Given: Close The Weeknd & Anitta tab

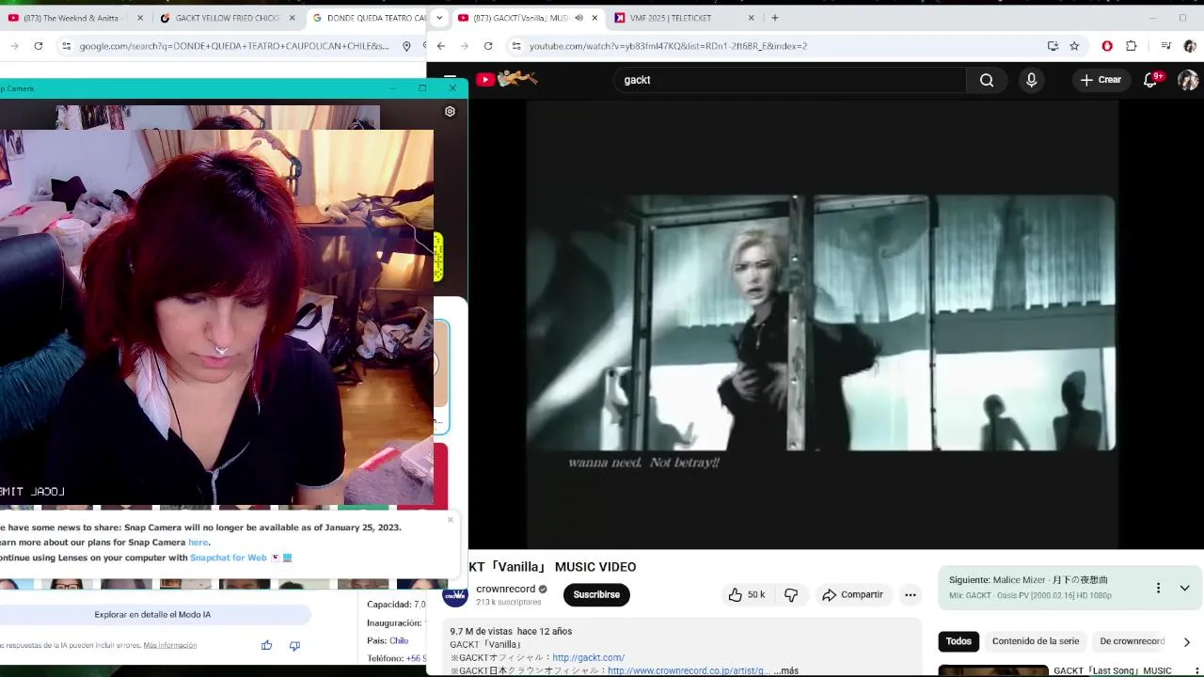Looking at the screenshot, I should pyautogui.click(x=140, y=18).
